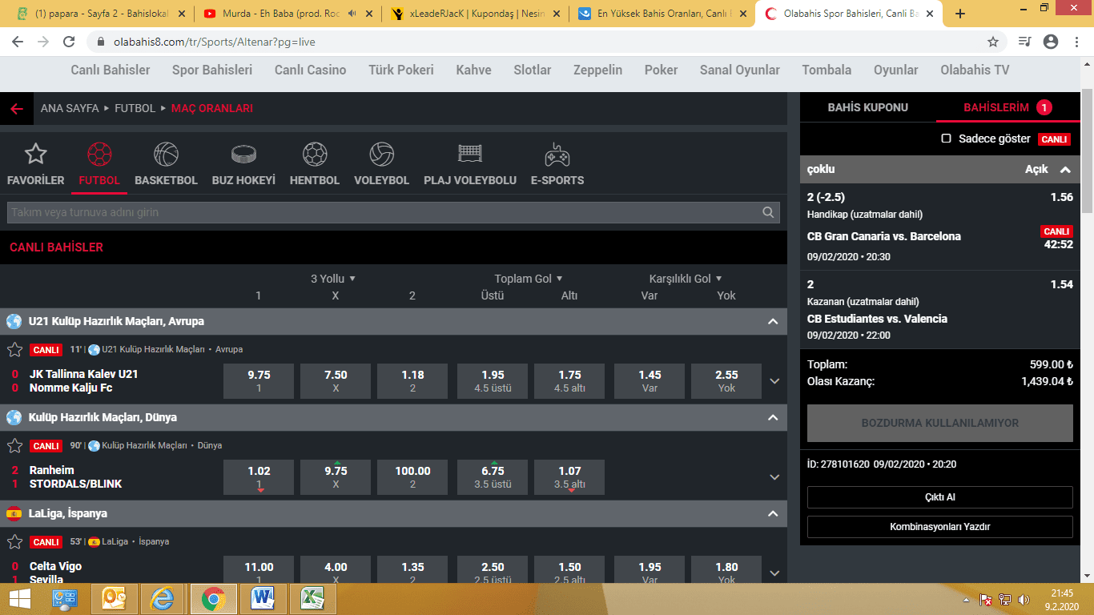Switch to the Bahis Kuponu tab
The image size is (1094, 615).
(867, 107)
